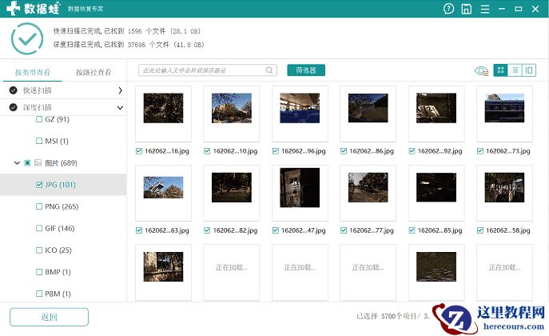
Task: Uncheck file 162062...58.jpg
Action: coord(480,230)
